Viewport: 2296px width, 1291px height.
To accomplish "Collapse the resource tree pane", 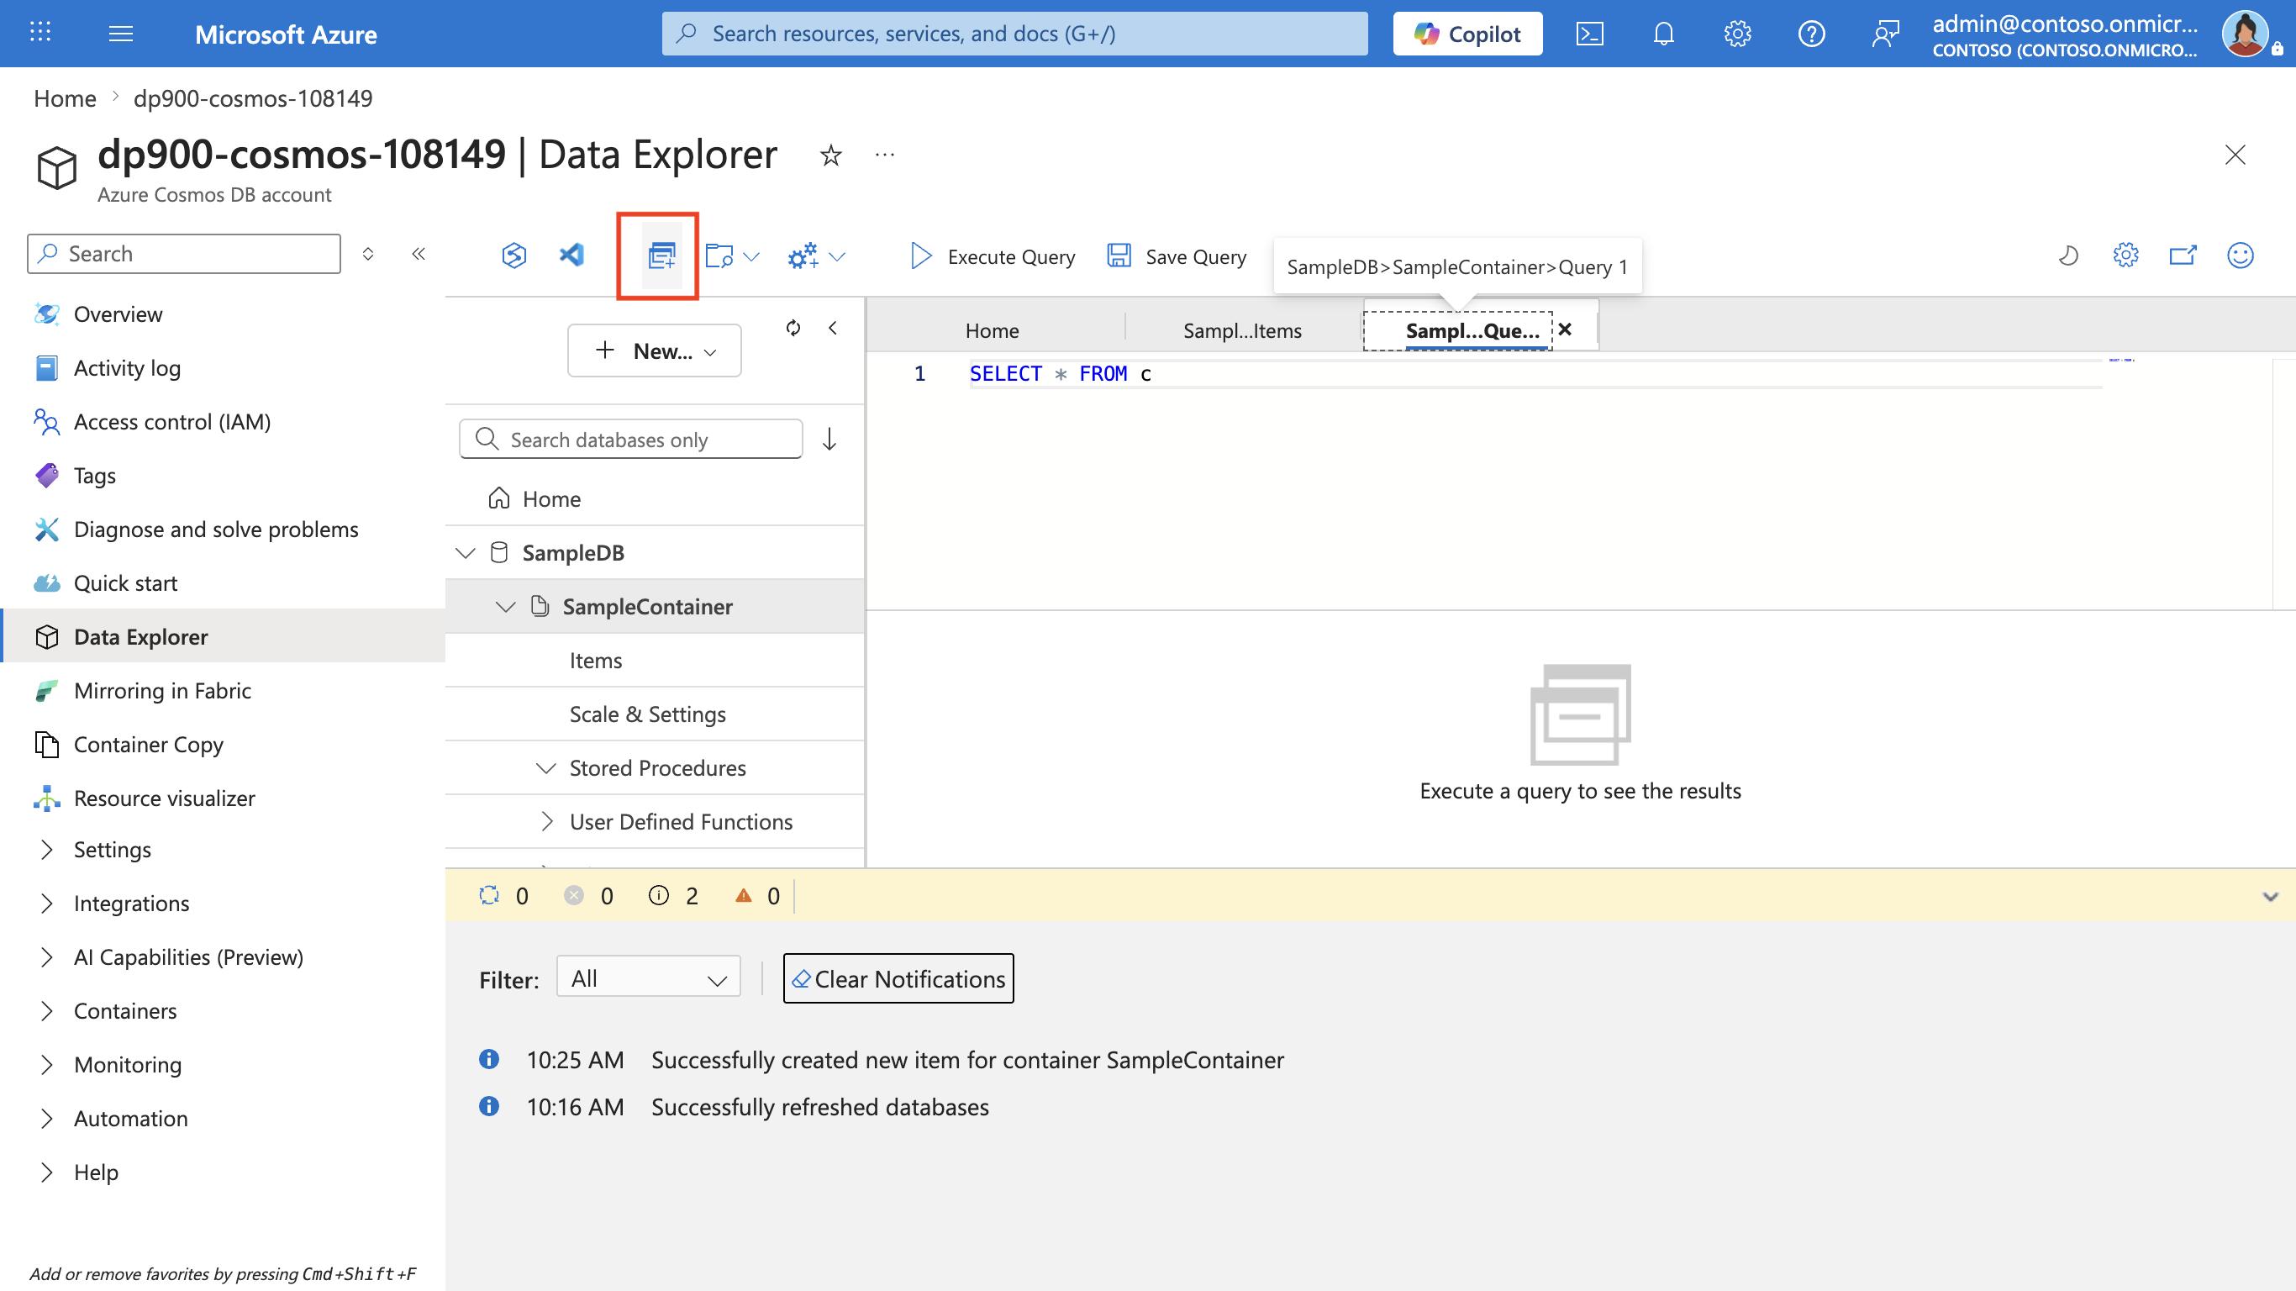I will pos(833,328).
